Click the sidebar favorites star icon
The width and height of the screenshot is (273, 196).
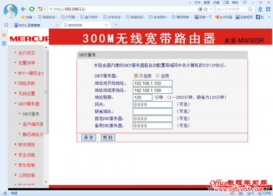tap(4, 35)
